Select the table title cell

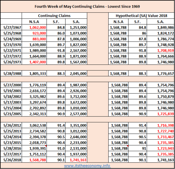(x=87, y=6)
